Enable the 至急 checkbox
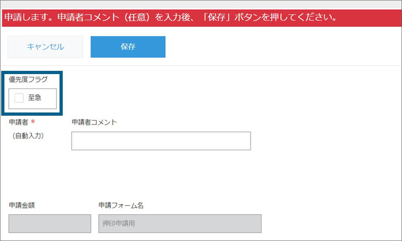Image resolution: width=402 pixels, height=241 pixels. [x=19, y=98]
